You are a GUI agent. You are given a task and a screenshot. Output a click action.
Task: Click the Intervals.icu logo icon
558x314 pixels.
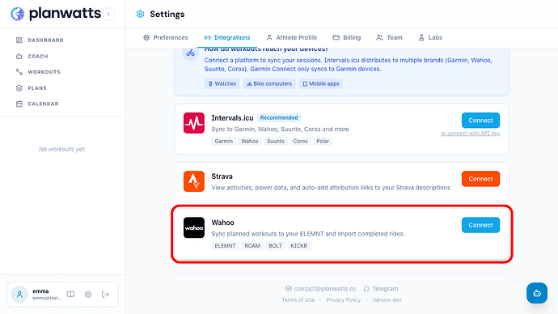[x=194, y=123]
